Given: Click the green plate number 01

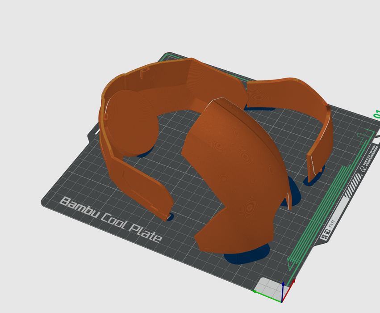Looking at the screenshot, I should click(x=376, y=113).
